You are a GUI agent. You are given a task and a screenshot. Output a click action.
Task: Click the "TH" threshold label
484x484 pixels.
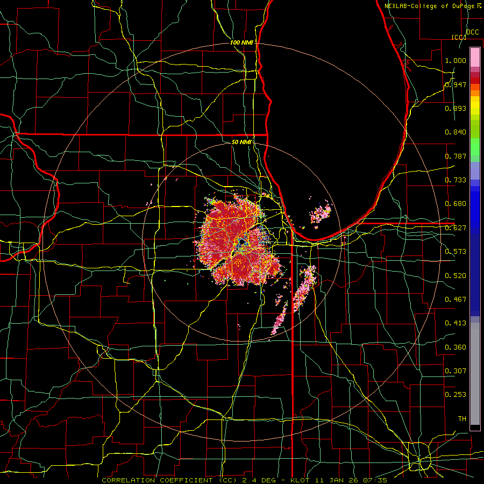[462, 419]
